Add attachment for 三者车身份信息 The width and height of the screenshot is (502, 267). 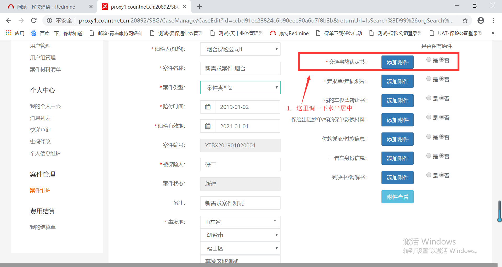[397, 158]
